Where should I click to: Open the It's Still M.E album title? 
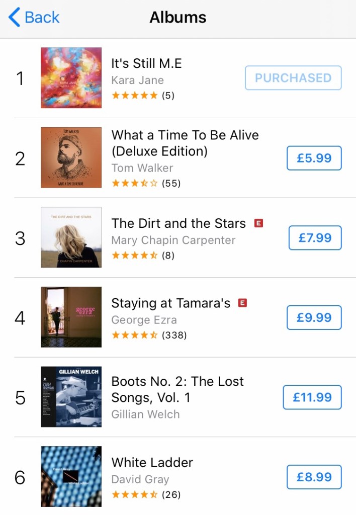click(146, 63)
